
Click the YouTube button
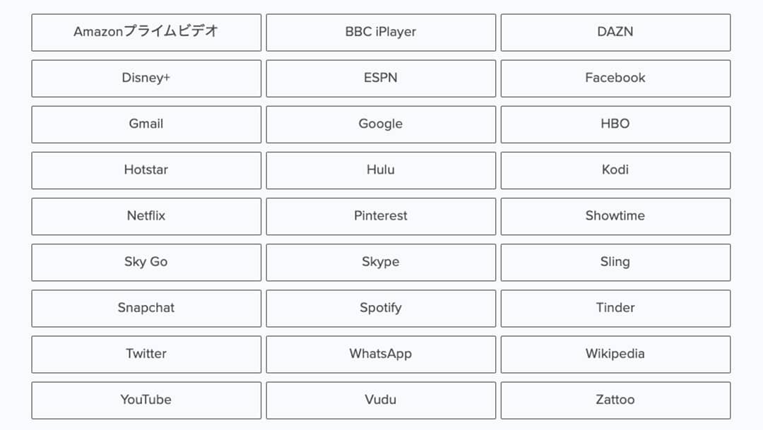click(x=146, y=400)
